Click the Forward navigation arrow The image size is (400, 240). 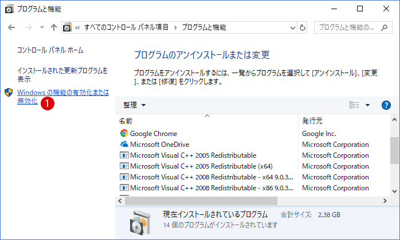pos(29,27)
